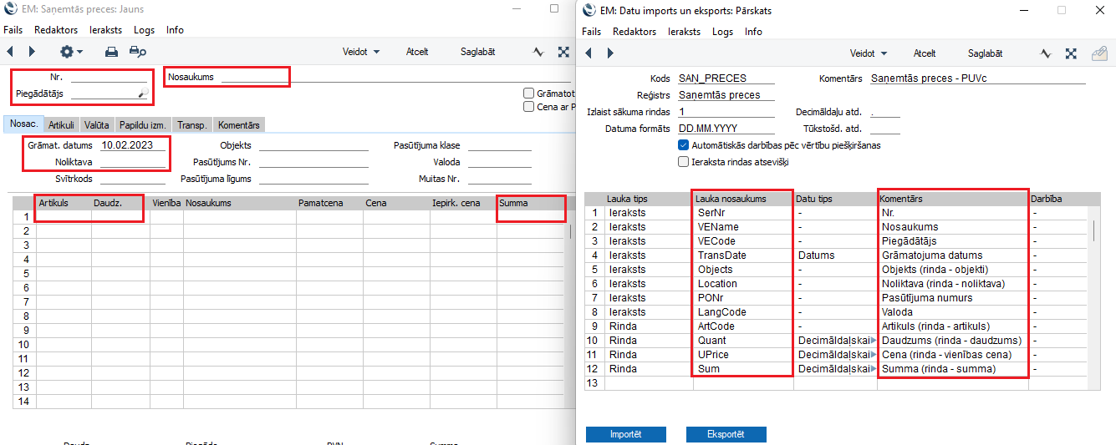The image size is (1116, 445).
Task: Open Redaktors menu in Datu imports window
Action: [634, 32]
